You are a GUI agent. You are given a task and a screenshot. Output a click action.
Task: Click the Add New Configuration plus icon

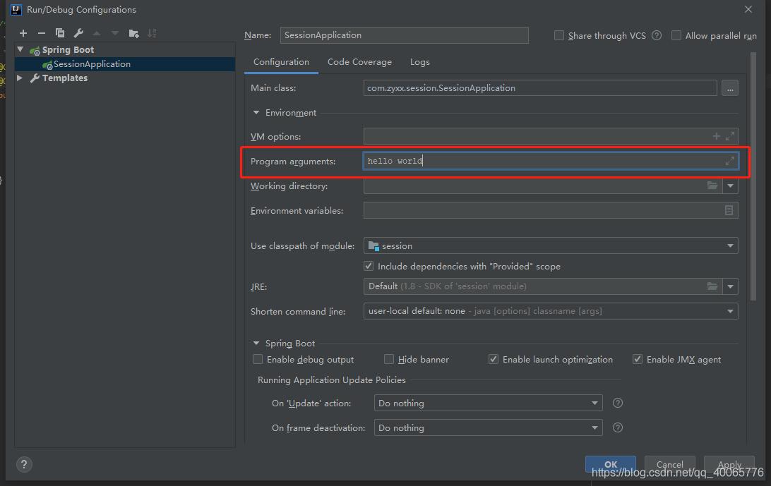click(23, 33)
